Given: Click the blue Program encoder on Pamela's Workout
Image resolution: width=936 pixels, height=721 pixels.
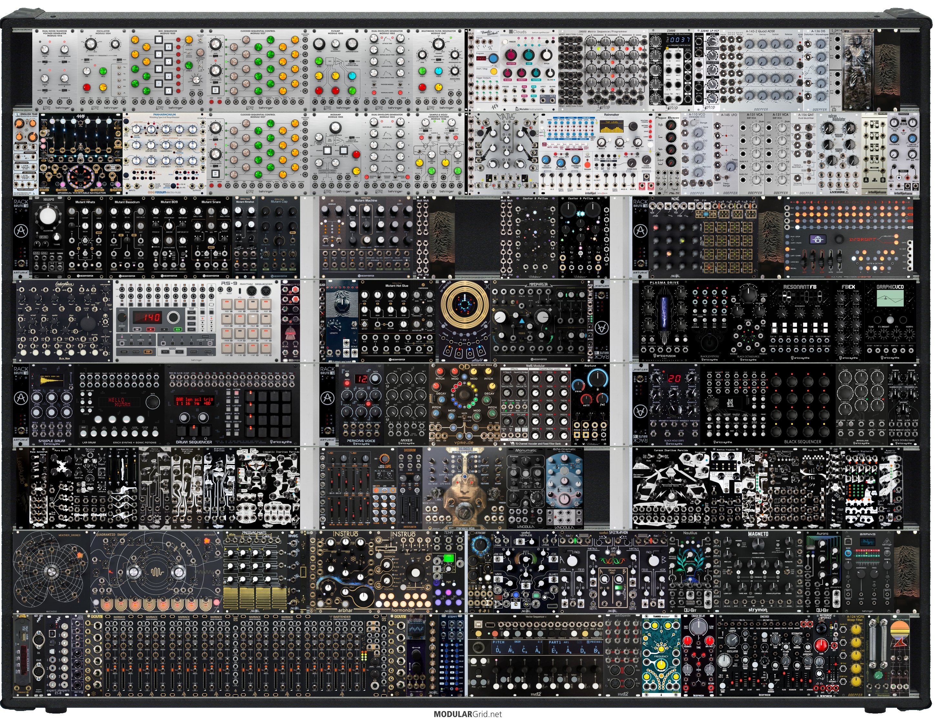Looking at the screenshot, I should pyautogui.click(x=493, y=58).
